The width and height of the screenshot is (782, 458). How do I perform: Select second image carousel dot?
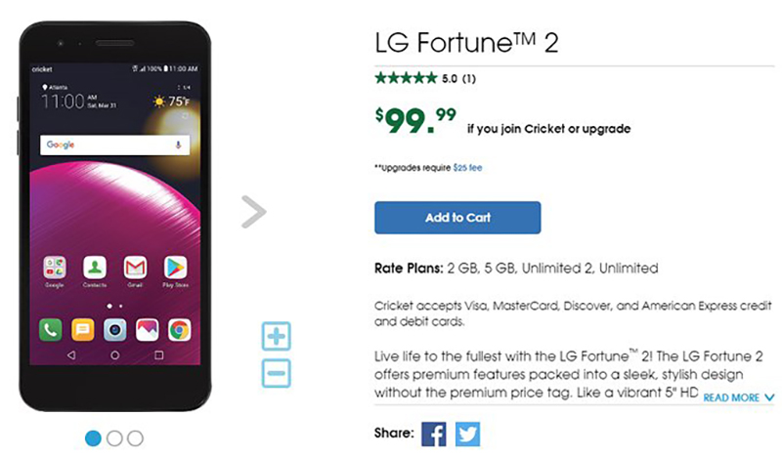pyautogui.click(x=114, y=438)
